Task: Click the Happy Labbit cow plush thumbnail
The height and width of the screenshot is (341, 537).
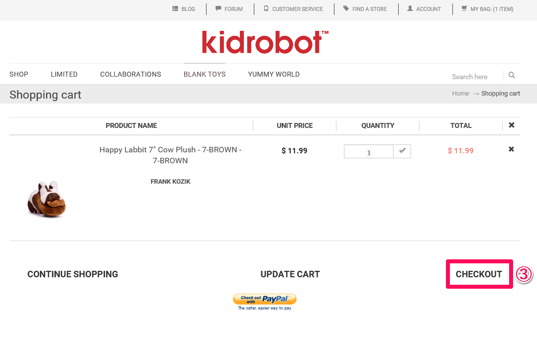Action: 47,199
